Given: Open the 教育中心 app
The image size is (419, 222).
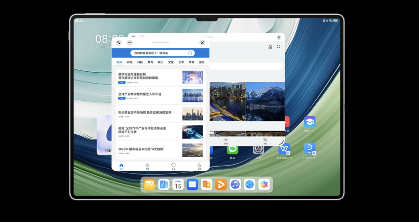Looking at the screenshot, I should (x=310, y=122).
